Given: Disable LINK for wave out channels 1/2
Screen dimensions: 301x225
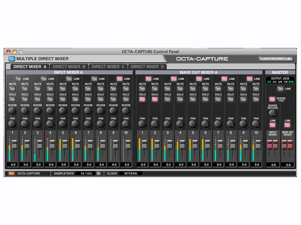Looking at the screenshot, I should (x=148, y=79).
